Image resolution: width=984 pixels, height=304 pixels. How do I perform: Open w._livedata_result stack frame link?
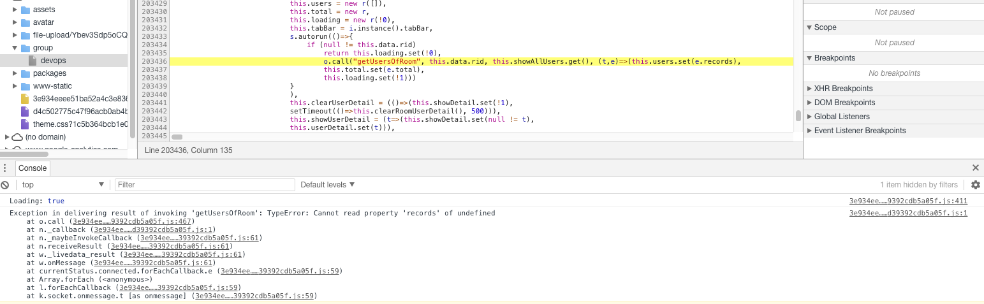pyautogui.click(x=182, y=254)
